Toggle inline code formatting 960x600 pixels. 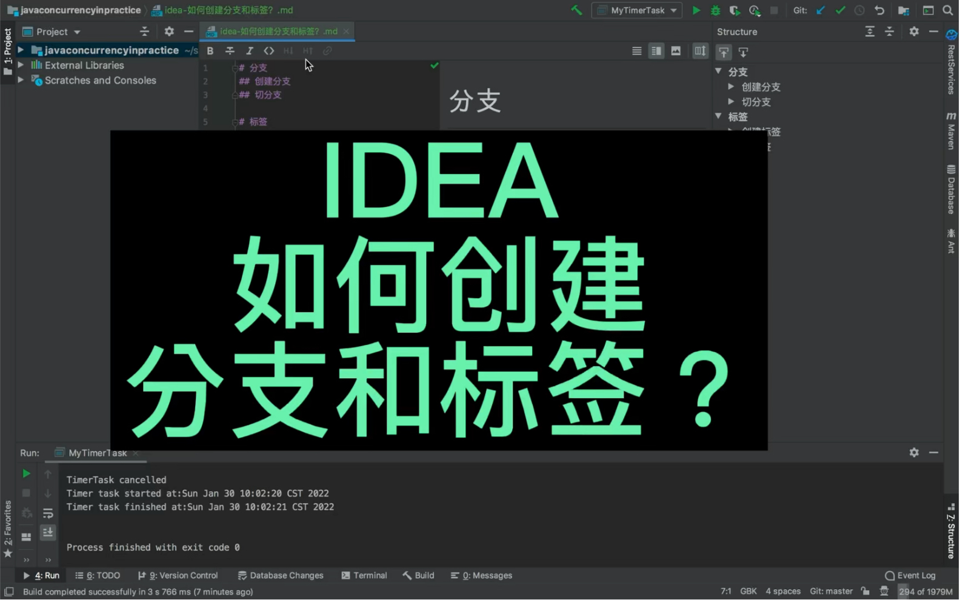pos(268,51)
